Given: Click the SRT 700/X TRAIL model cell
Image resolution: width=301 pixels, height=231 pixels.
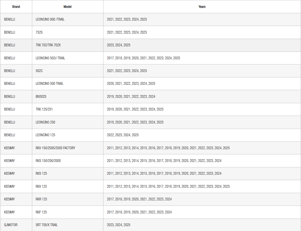Looking at the screenshot, I should 47,225.
